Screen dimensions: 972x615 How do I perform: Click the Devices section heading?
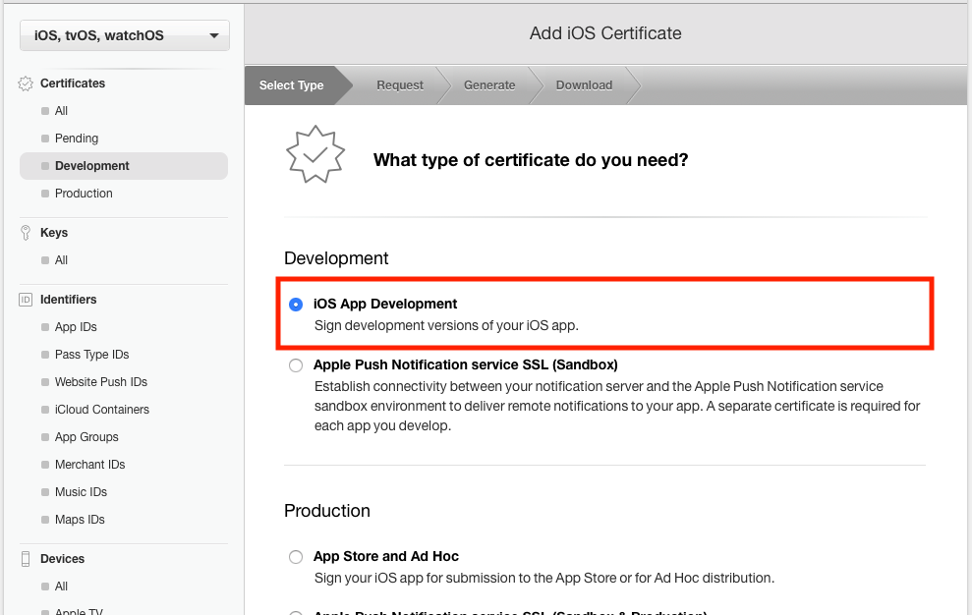(x=62, y=559)
